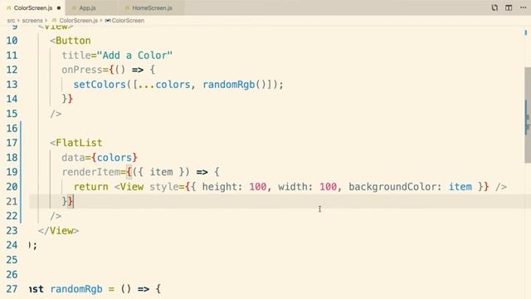Switch to the HomeScreen.js tab
This screenshot has height=299, width=531.
152,7
